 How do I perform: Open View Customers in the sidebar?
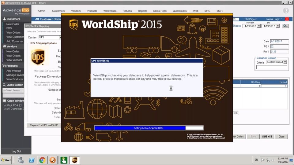pos(15,37)
